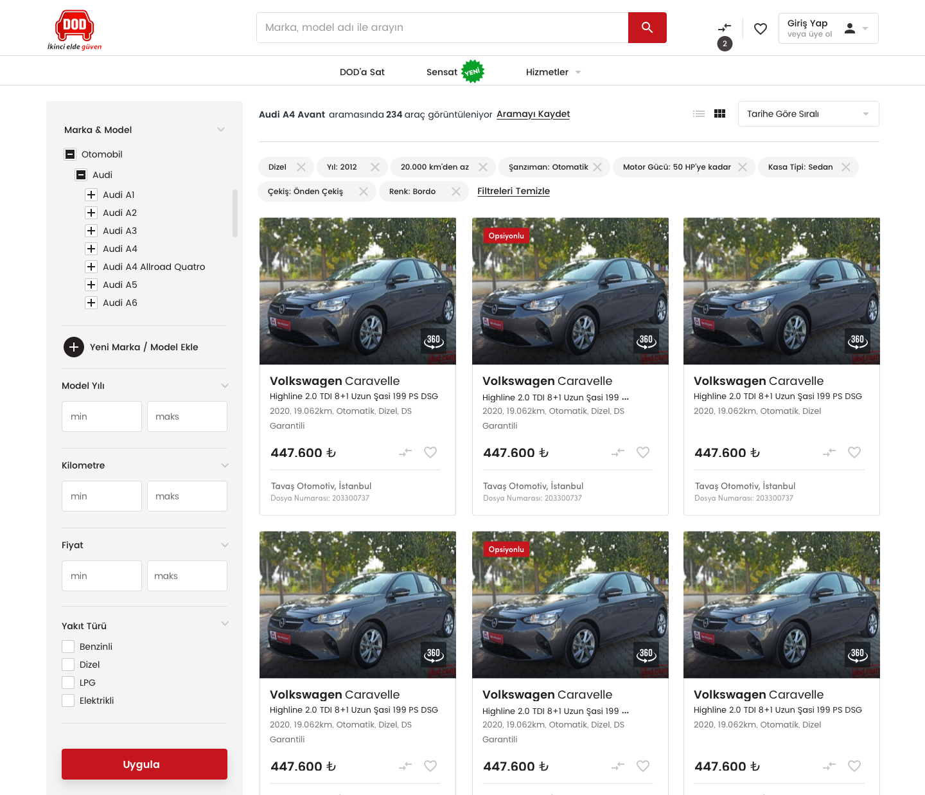Expand Audi A4 Allroad Quatro item
Image resolution: width=925 pixels, height=795 pixels.
pos(91,267)
